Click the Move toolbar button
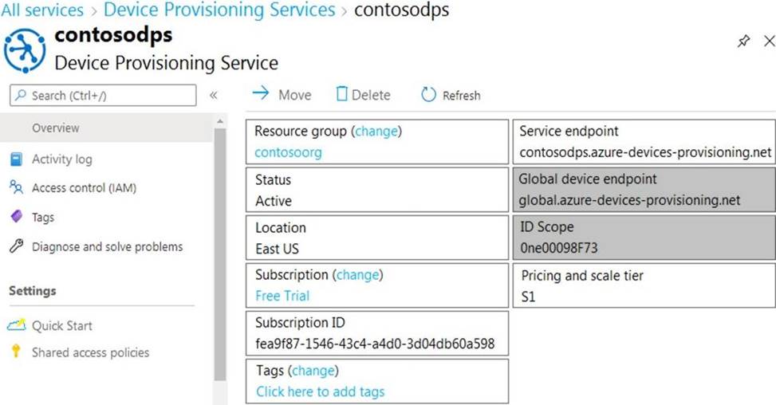This screenshot has width=776, height=405. click(x=282, y=95)
